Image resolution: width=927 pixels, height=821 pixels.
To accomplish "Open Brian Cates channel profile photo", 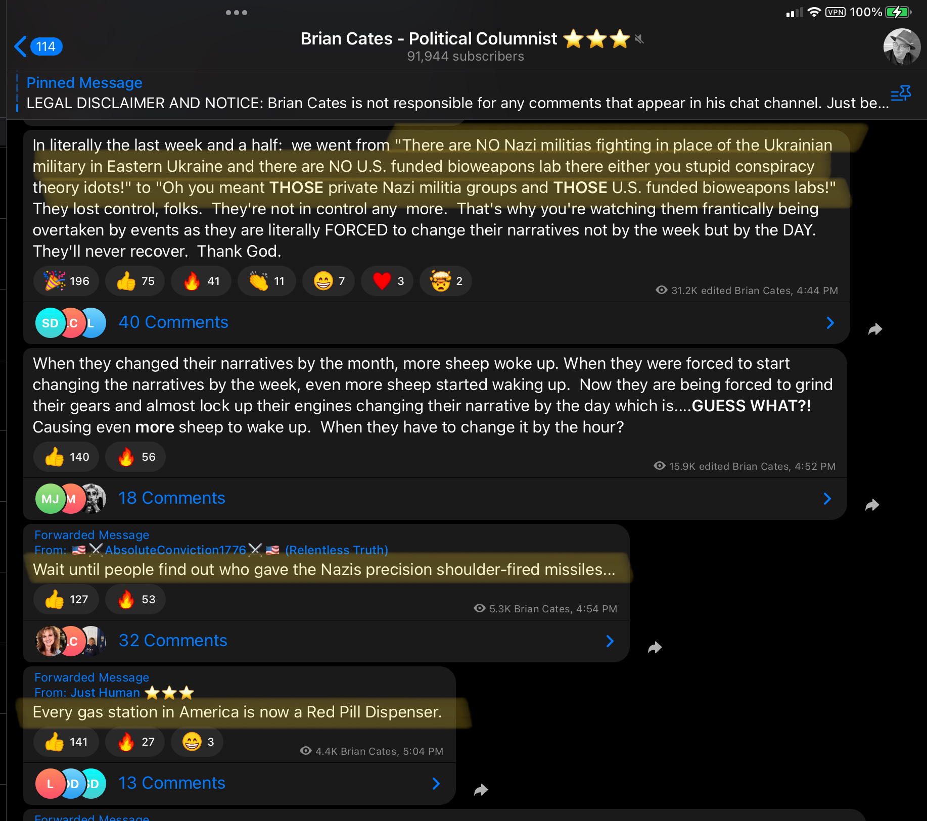I will coord(902,47).
